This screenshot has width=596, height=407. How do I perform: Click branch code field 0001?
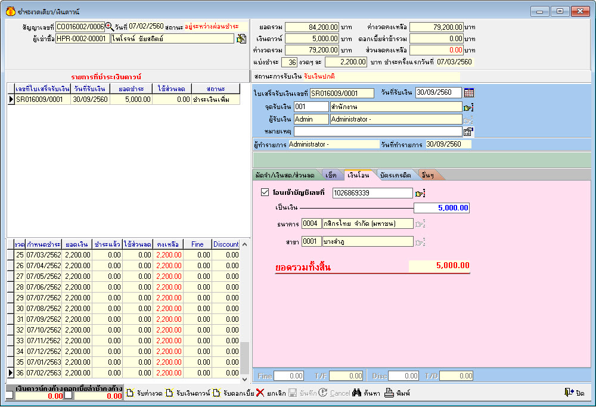[x=311, y=241]
